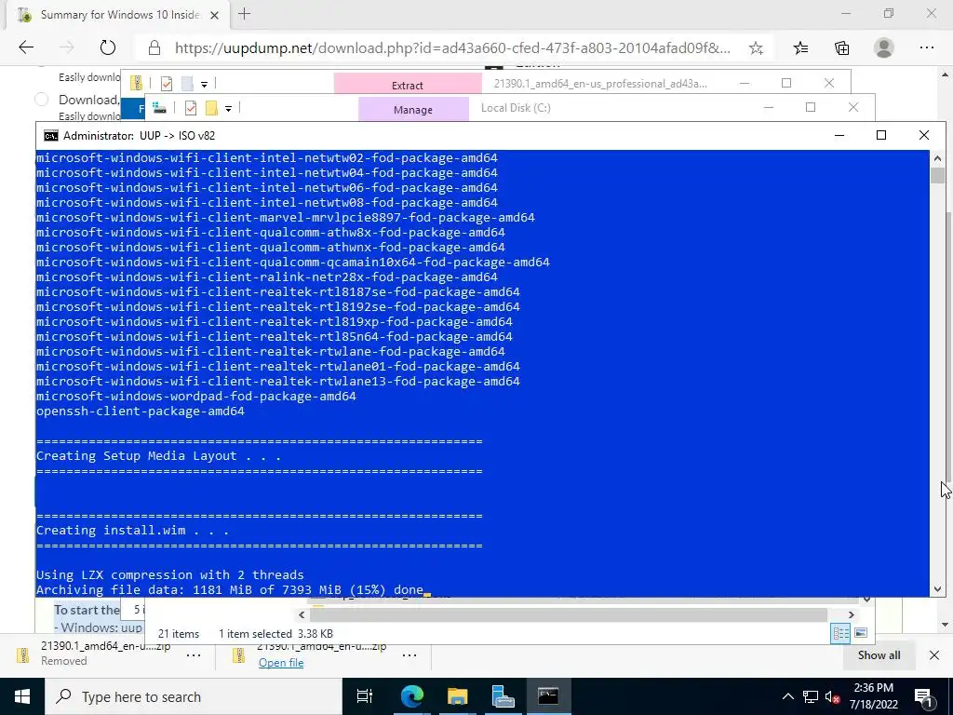Image resolution: width=953 pixels, height=715 pixels.
Task: Open network status tray icon
Action: pos(811,696)
